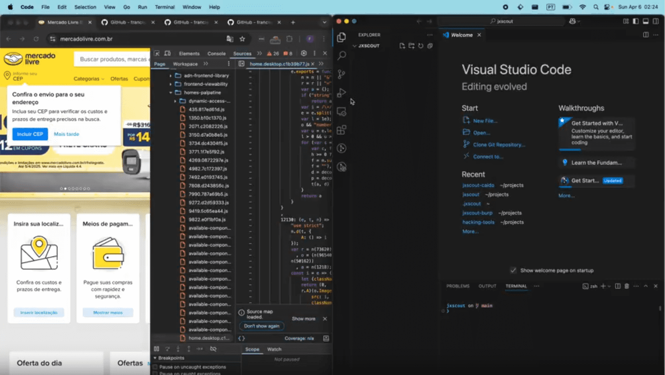The image size is (665, 375).
Task: Show more DevTools tabs chevron after Sources
Action: pyautogui.click(x=260, y=53)
